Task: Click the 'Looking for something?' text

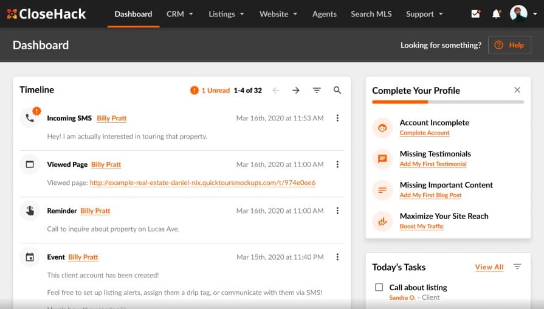Action: (x=441, y=45)
